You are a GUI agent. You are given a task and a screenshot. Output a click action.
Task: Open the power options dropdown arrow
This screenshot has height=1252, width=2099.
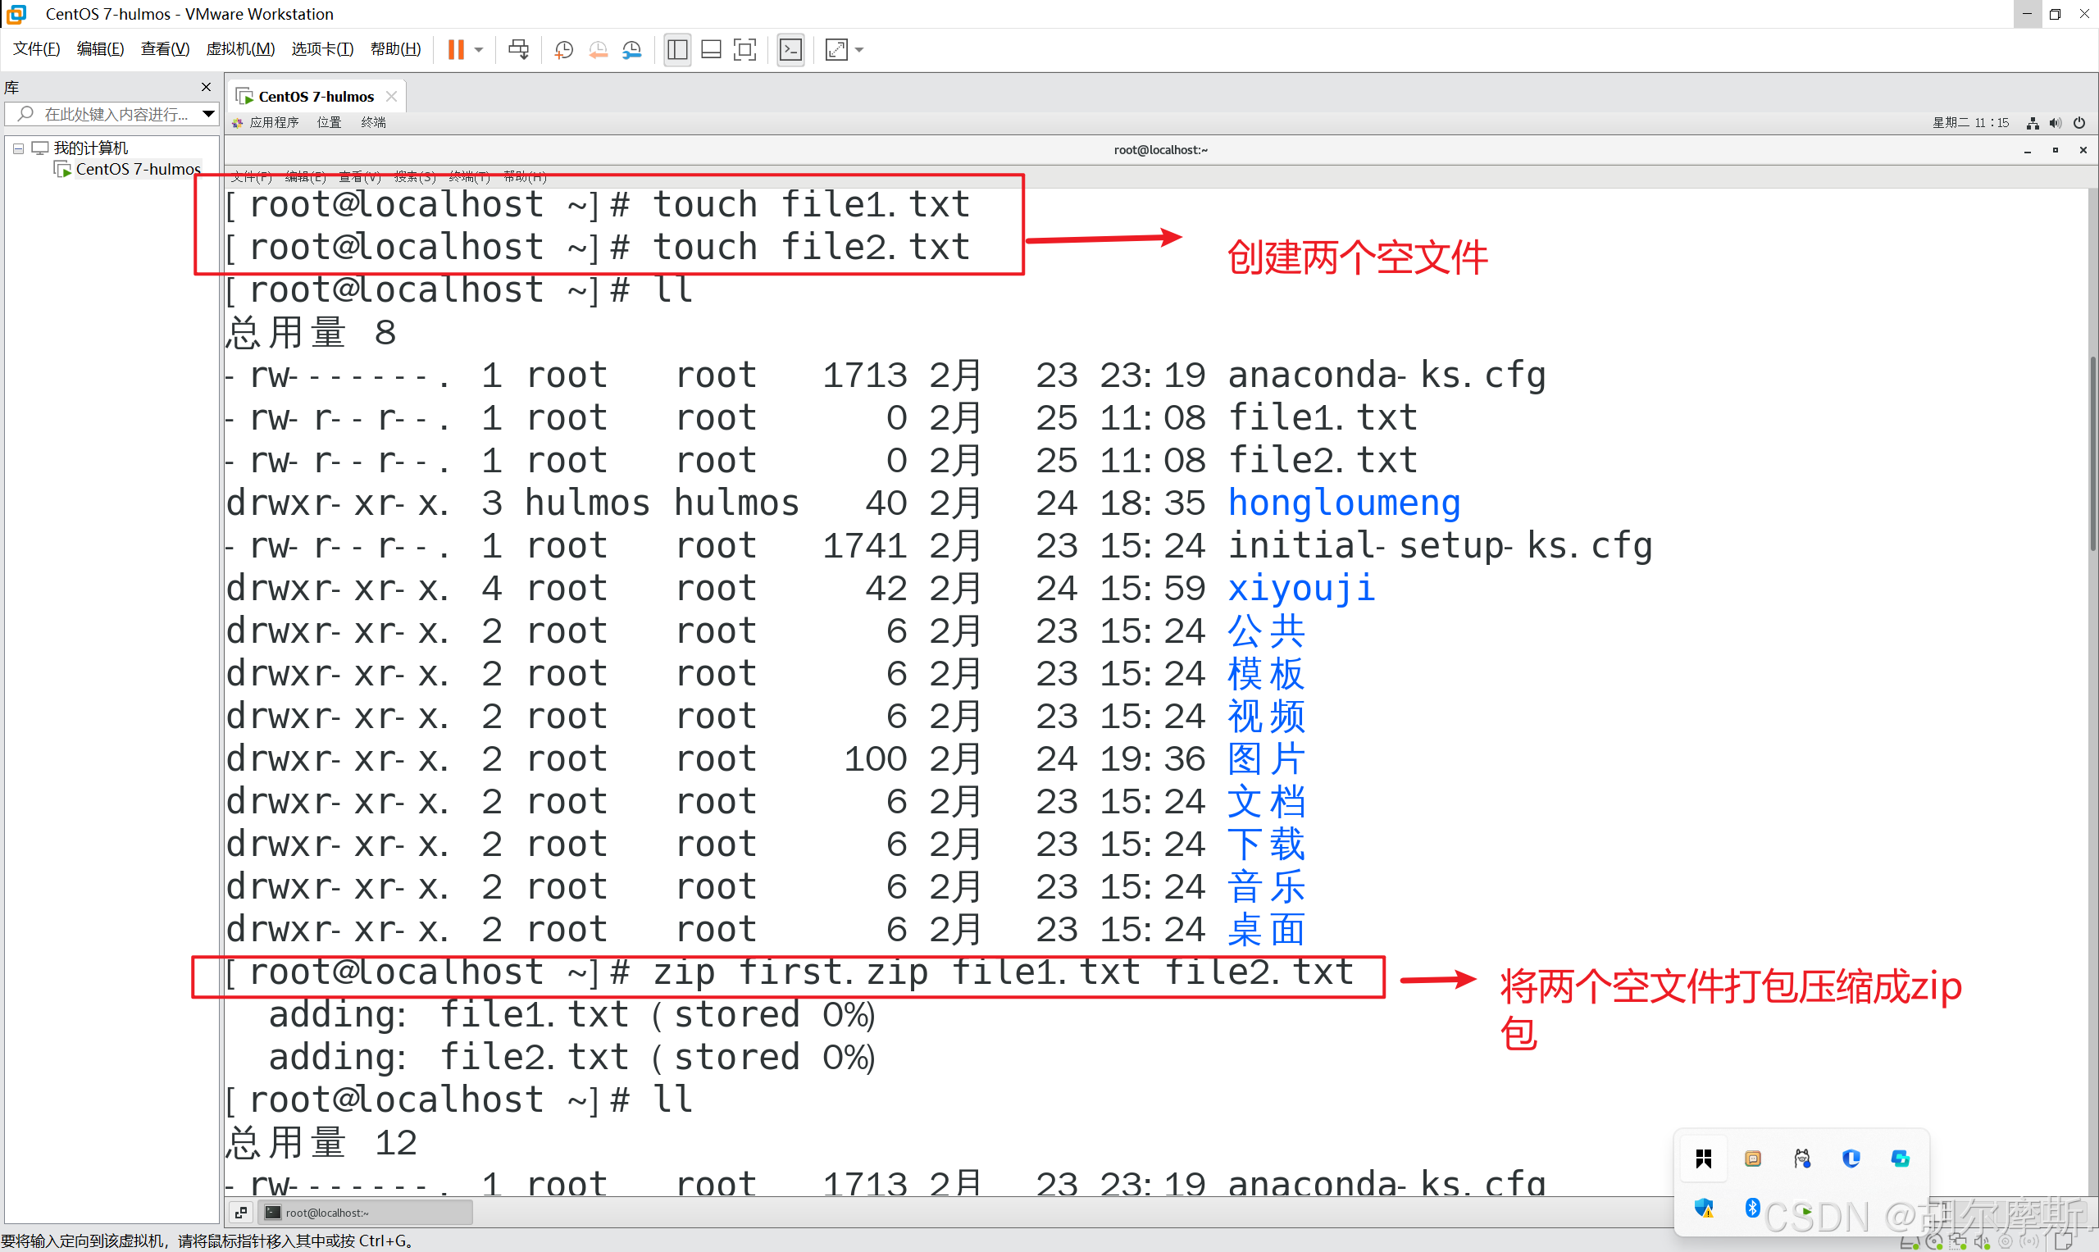coord(479,50)
